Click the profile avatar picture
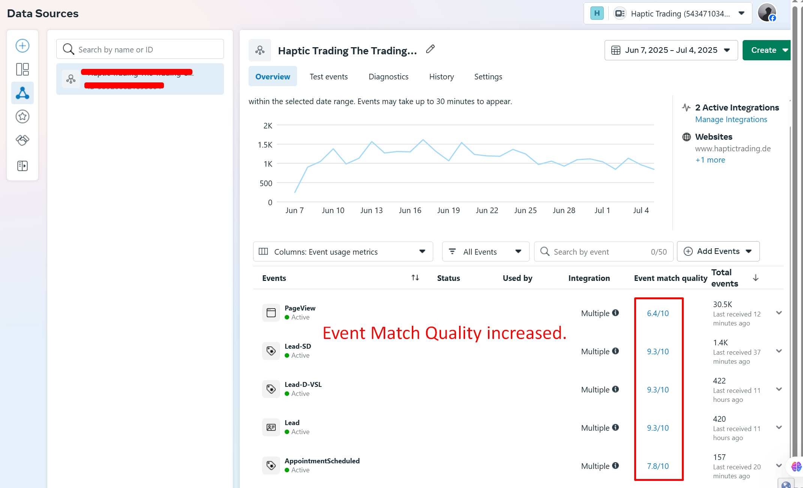 (x=767, y=13)
